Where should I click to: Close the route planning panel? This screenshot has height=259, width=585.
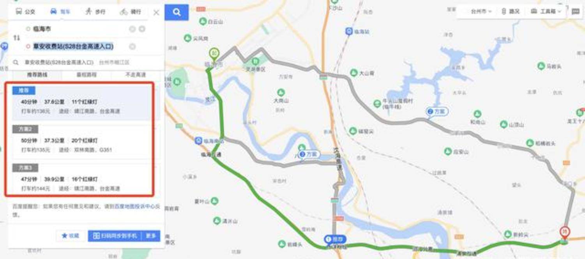point(156,12)
